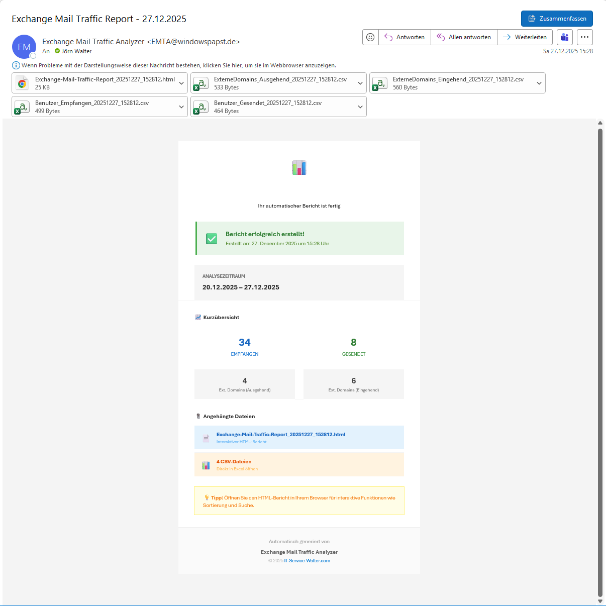Click the Excel icon of Benutzer_Empfangen attachment
This screenshot has width=606, height=606.
pos(22,107)
